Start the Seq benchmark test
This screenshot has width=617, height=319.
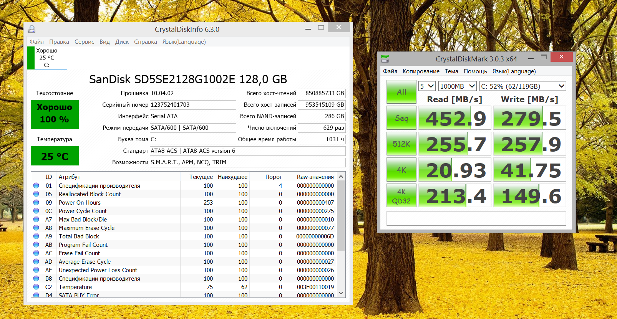point(401,118)
